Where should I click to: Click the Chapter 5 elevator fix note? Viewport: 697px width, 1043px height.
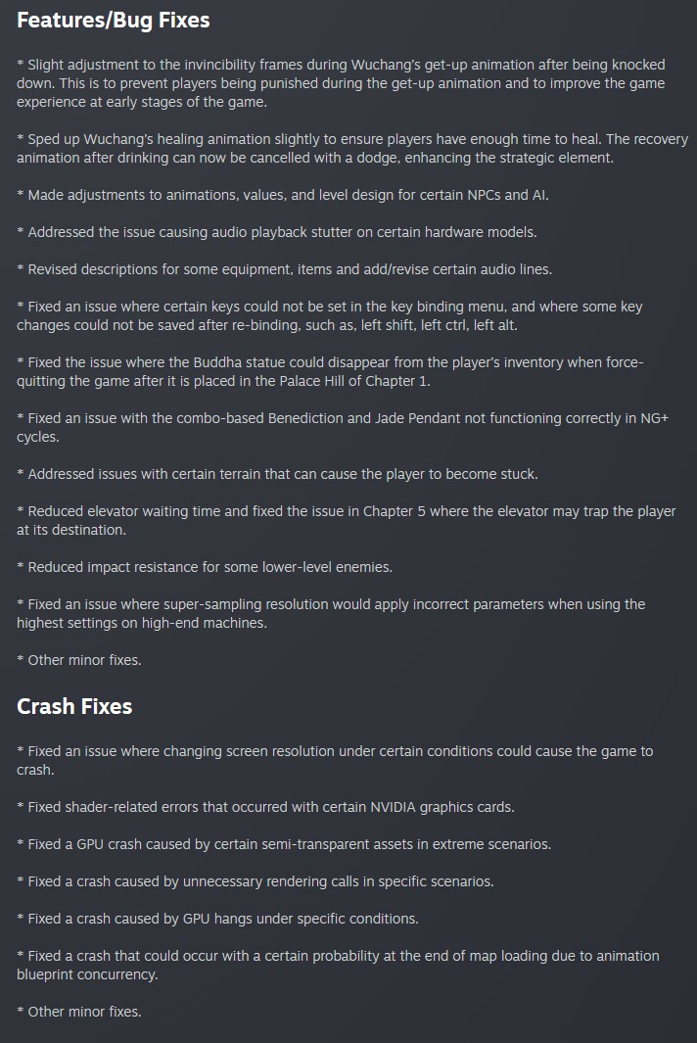(347, 521)
